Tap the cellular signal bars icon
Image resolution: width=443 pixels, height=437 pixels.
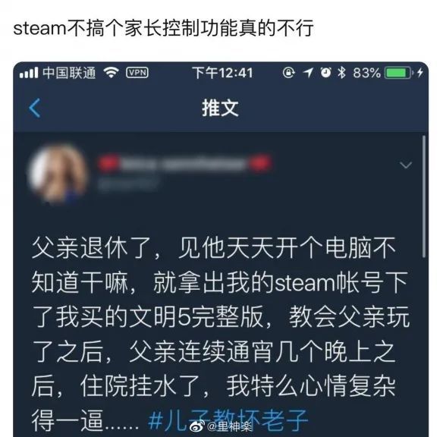pyautogui.click(x=29, y=73)
